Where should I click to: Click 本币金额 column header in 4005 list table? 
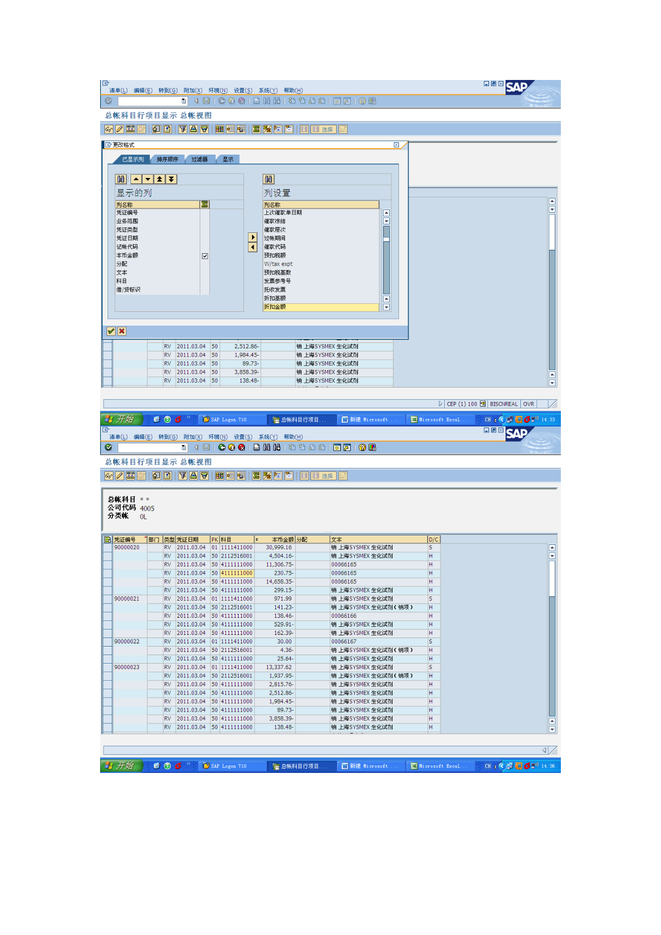click(274, 539)
